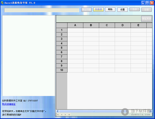Open 帮助 help
The height and width of the screenshot is (119, 155).
pyautogui.click(x=110, y=10)
